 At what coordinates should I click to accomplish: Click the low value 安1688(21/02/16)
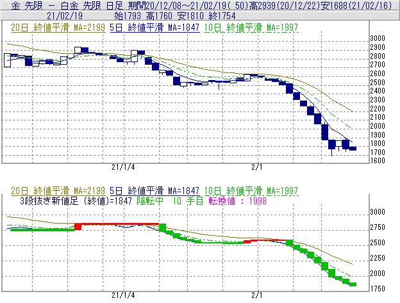[356, 6]
